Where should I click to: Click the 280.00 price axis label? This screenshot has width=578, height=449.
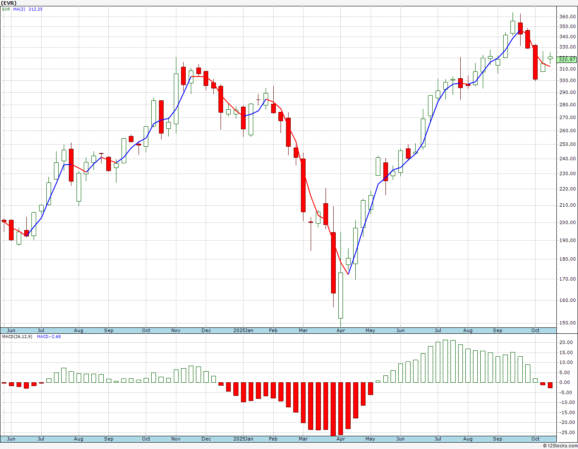(568, 105)
